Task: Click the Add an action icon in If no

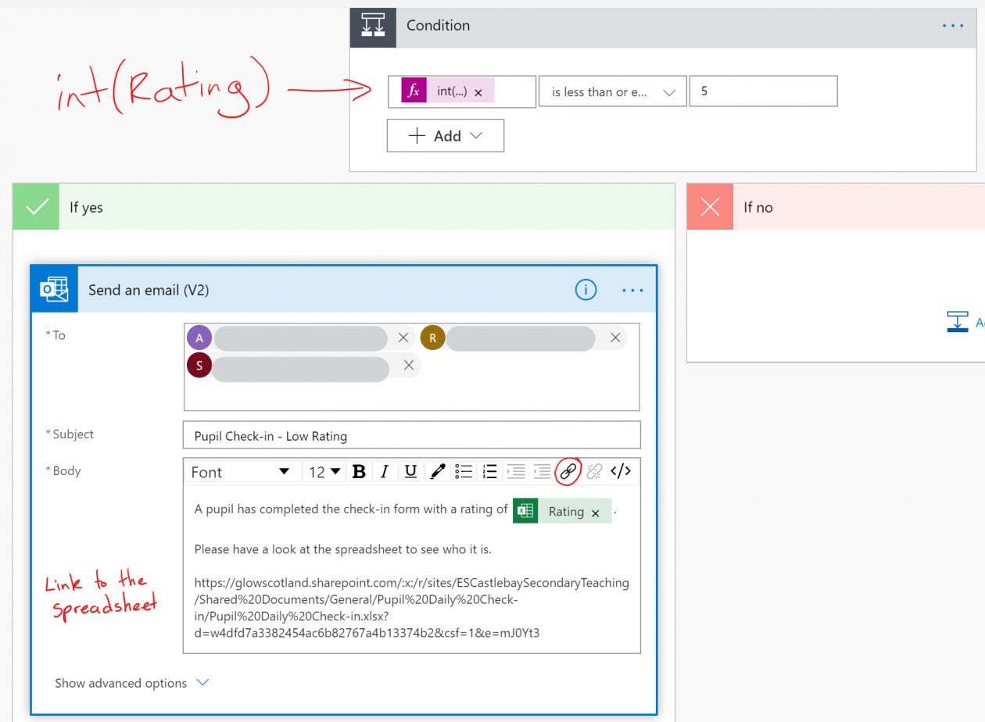Action: 958,322
